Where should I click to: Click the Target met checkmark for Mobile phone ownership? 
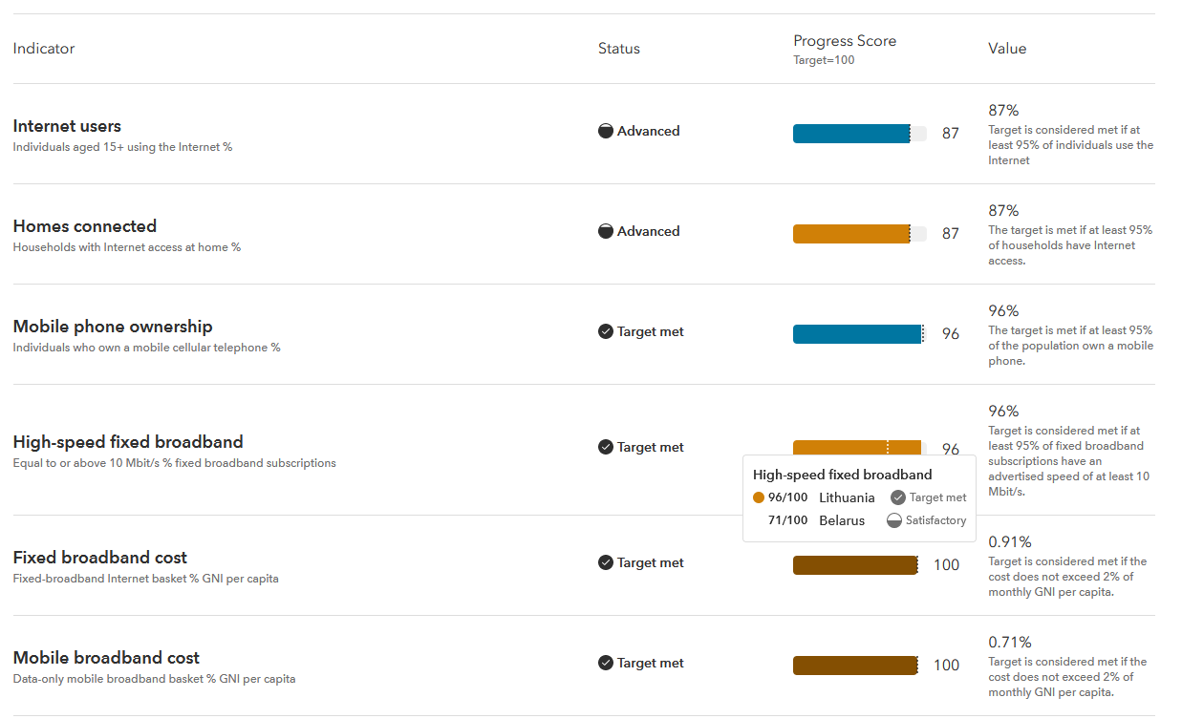pos(606,332)
